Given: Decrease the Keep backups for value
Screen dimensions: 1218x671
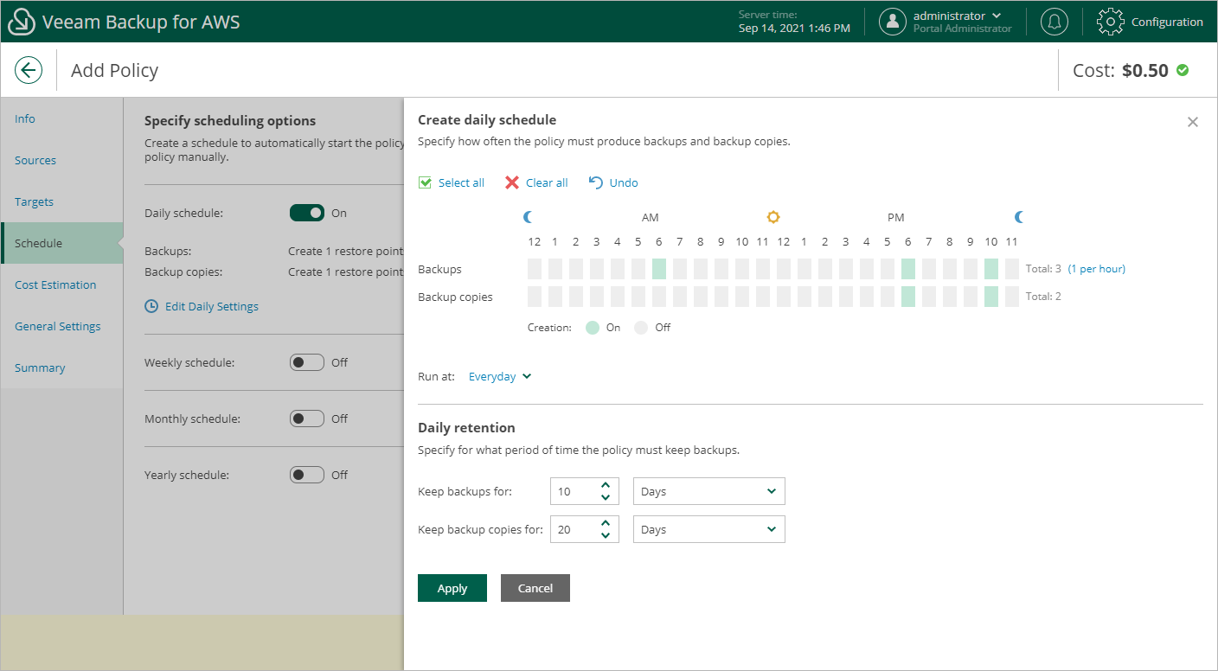Looking at the screenshot, I should pos(606,497).
